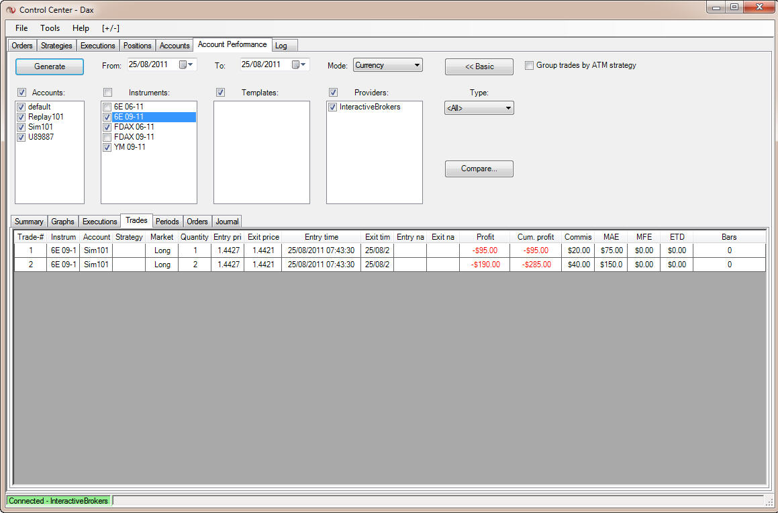Toggle the Accounts select-all checkbox
Screen dimensions: 778x513
pos(22,92)
